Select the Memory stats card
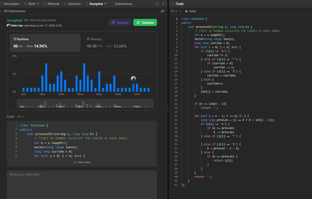 119,43
